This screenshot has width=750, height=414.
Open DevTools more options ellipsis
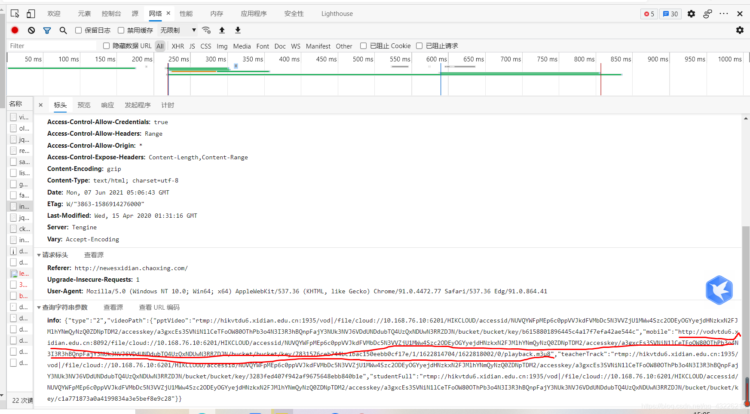724,14
